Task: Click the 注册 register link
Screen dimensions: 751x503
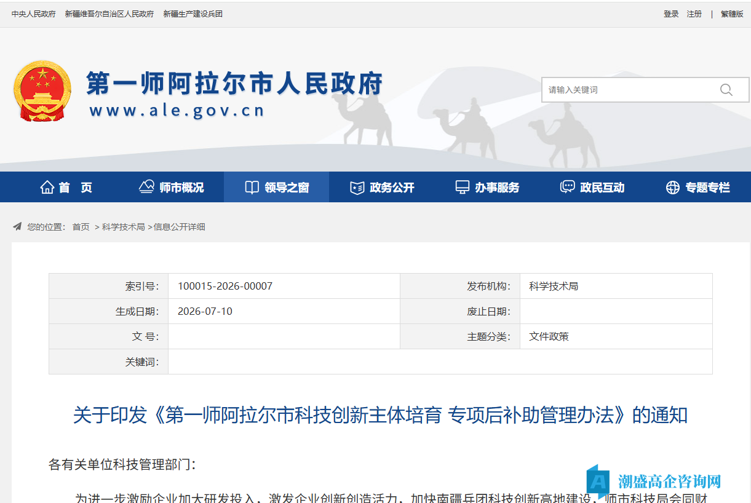Action: [x=694, y=14]
